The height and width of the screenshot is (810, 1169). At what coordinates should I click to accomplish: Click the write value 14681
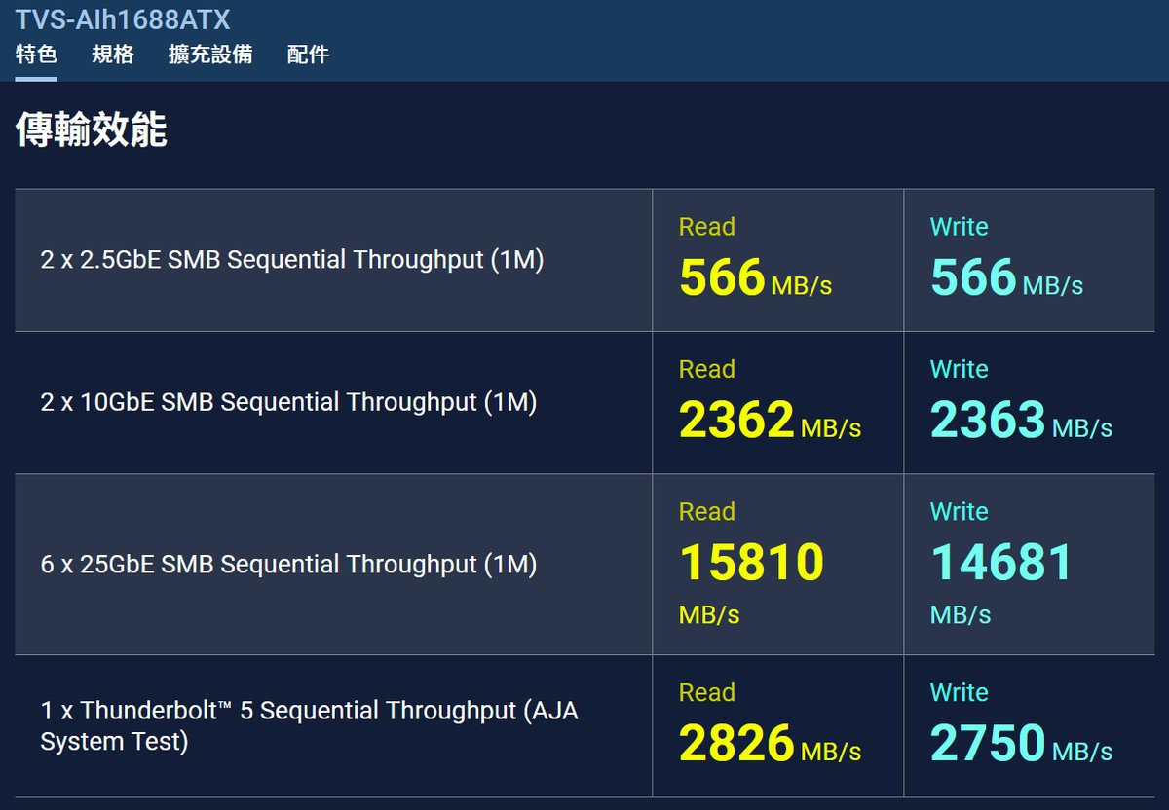pyautogui.click(x=1001, y=563)
